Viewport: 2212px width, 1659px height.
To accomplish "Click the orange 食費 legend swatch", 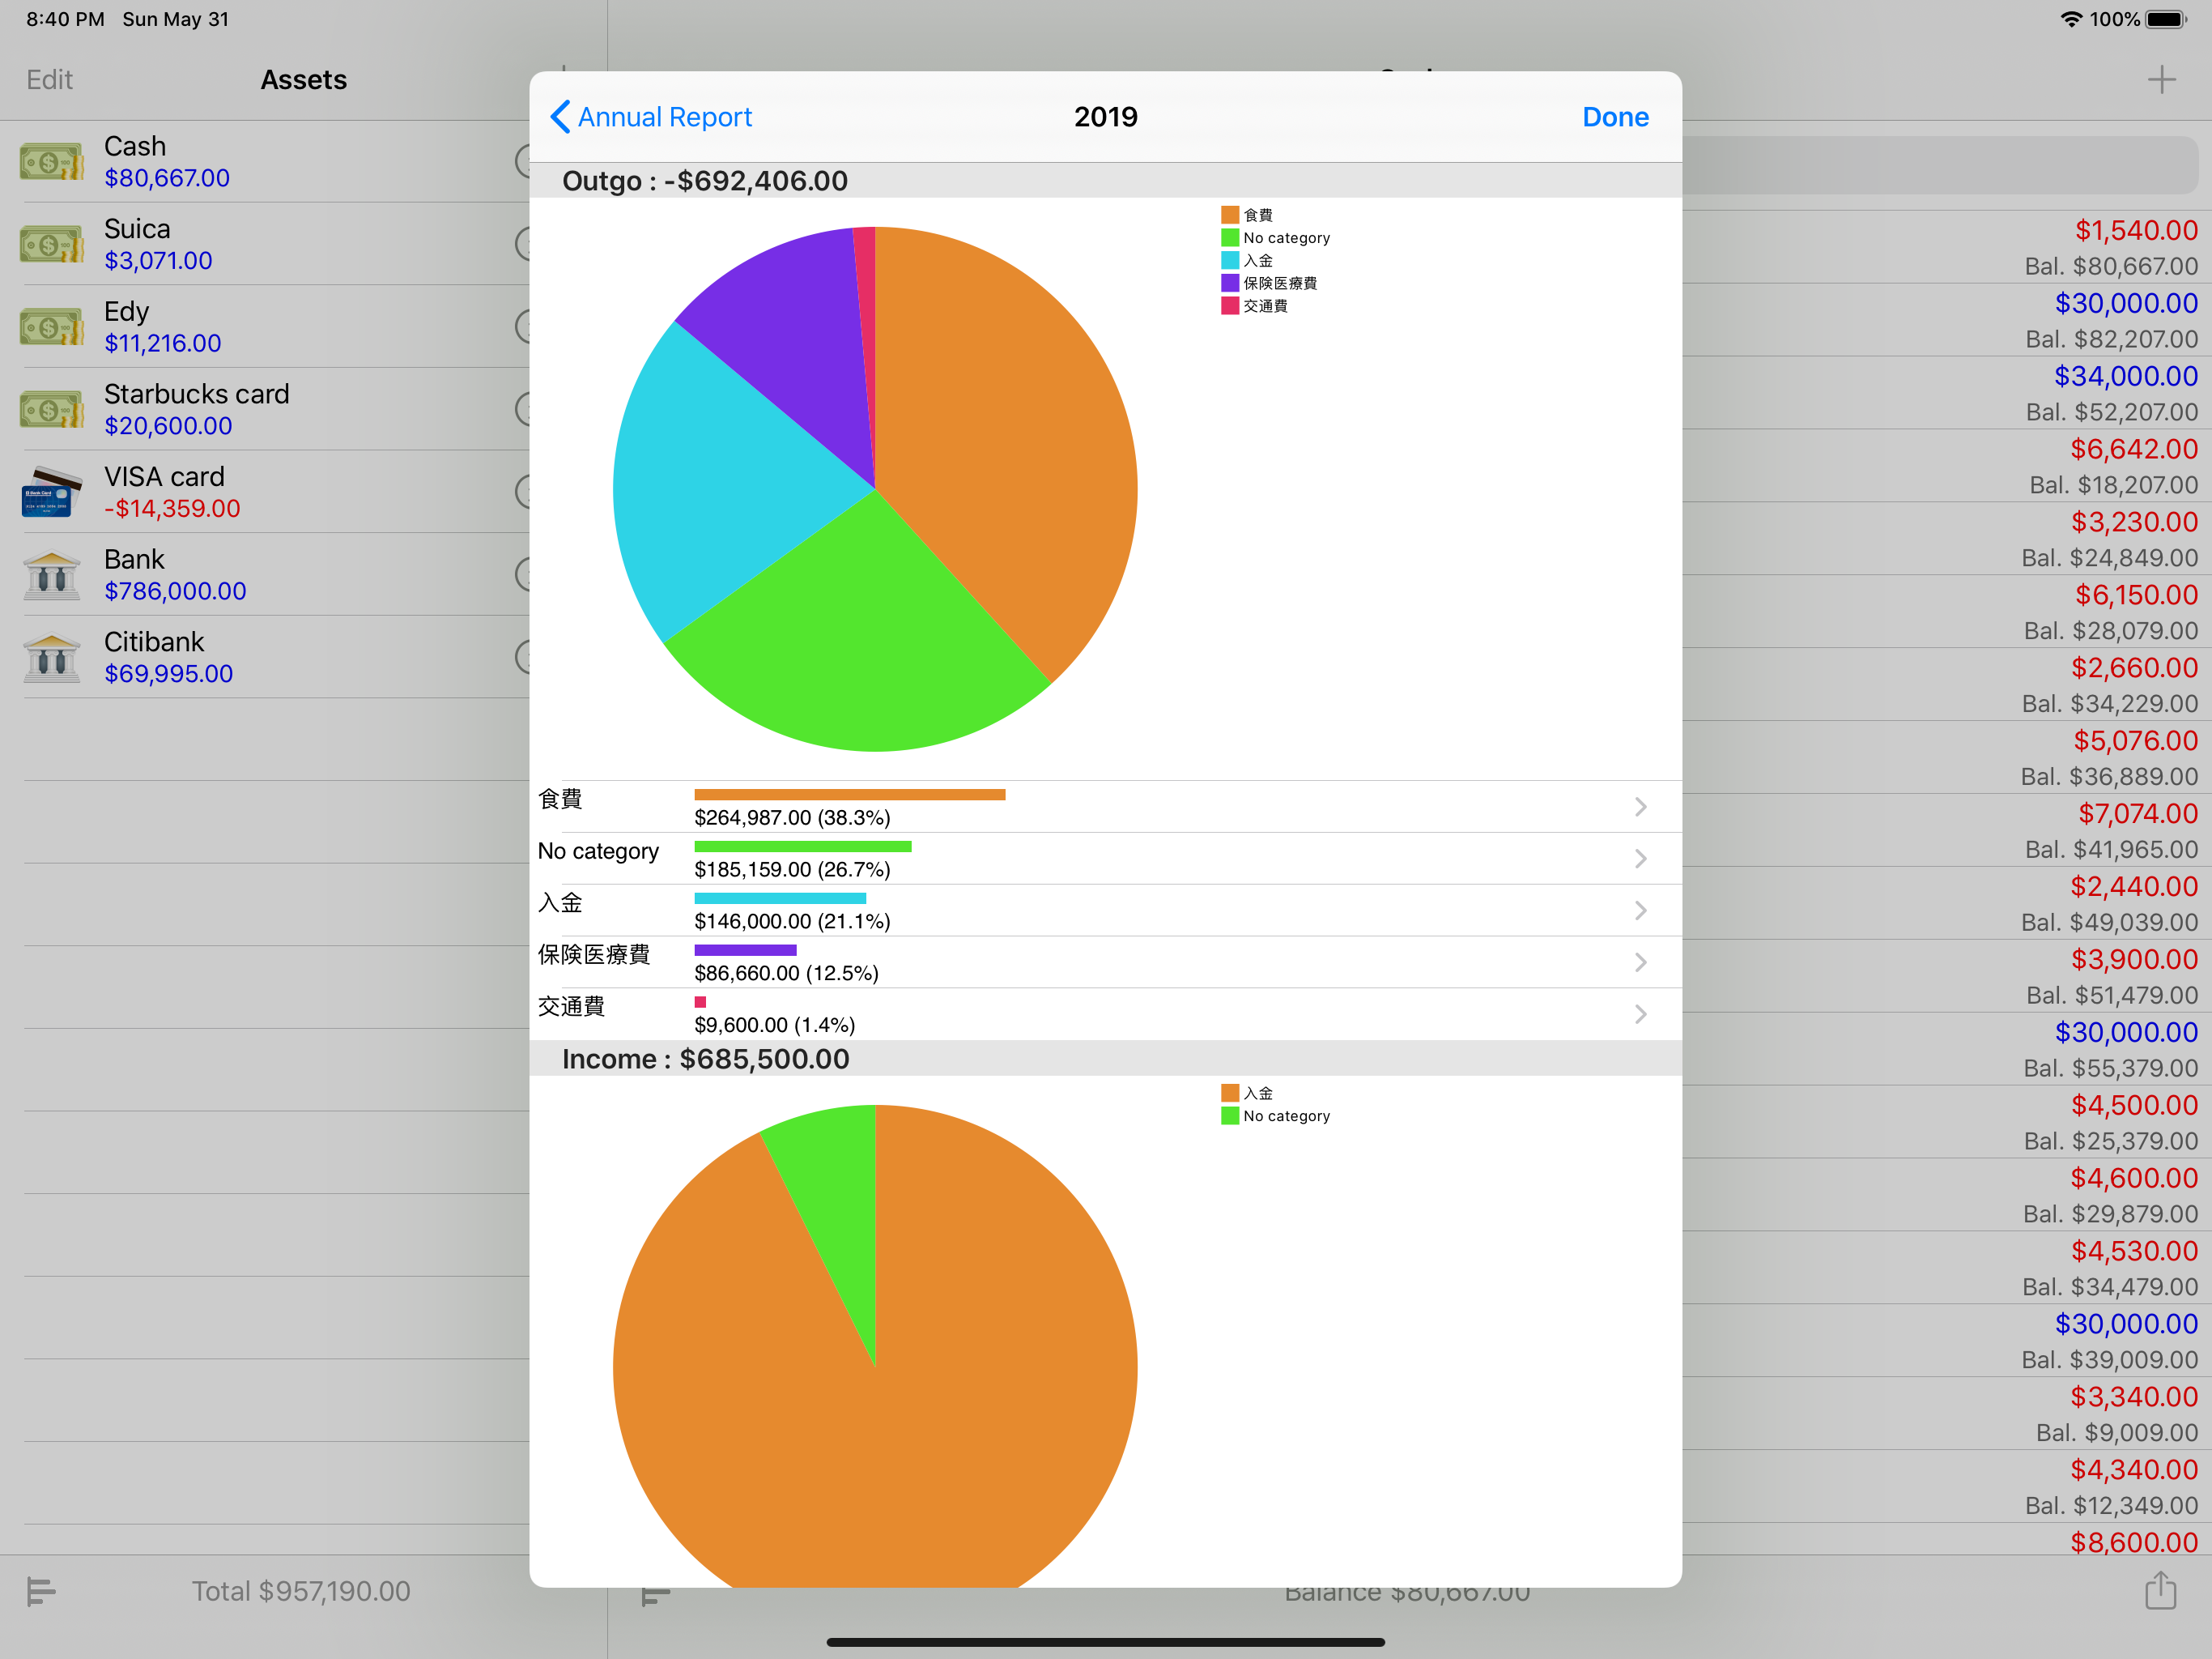I will 1230,215.
